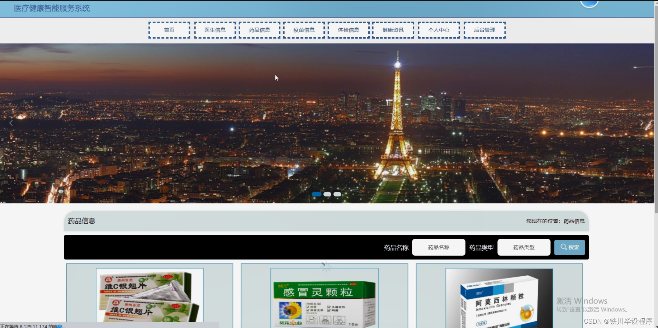658x328 pixels.
Task: Open the 维C银翘片 drug thumbnail
Action: [150, 298]
